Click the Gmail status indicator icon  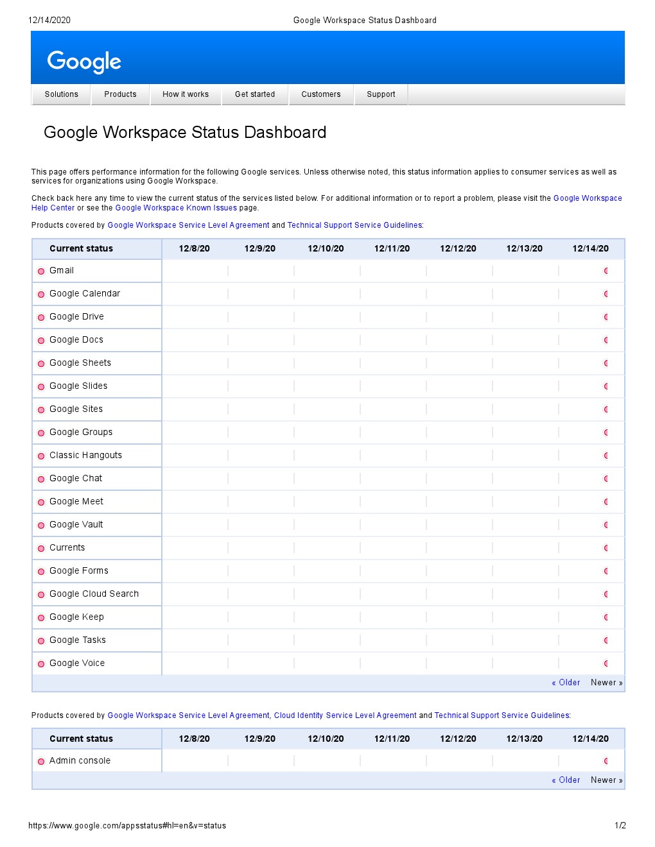(41, 271)
